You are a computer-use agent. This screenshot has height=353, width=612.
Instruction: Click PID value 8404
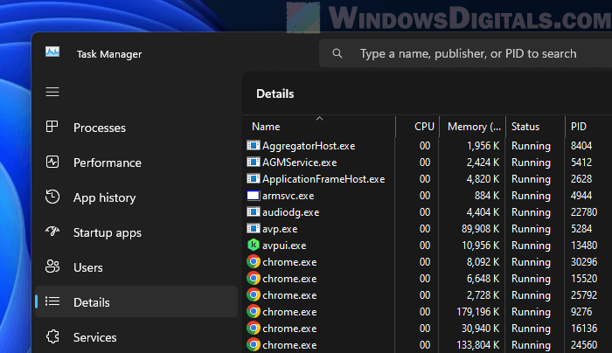[581, 146]
